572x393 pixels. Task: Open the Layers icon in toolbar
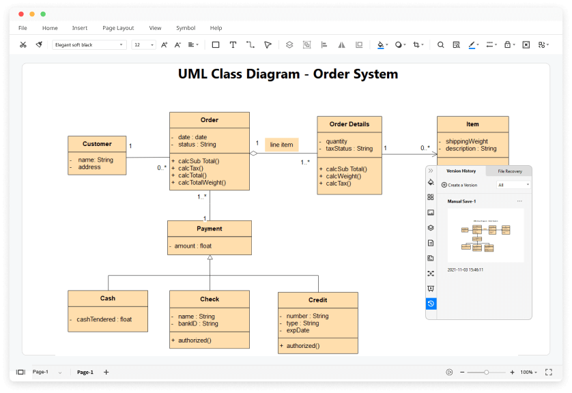[x=289, y=45]
